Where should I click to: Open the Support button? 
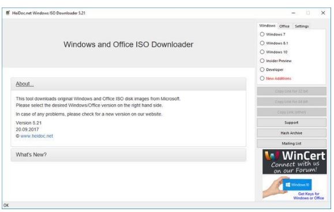click(x=291, y=123)
